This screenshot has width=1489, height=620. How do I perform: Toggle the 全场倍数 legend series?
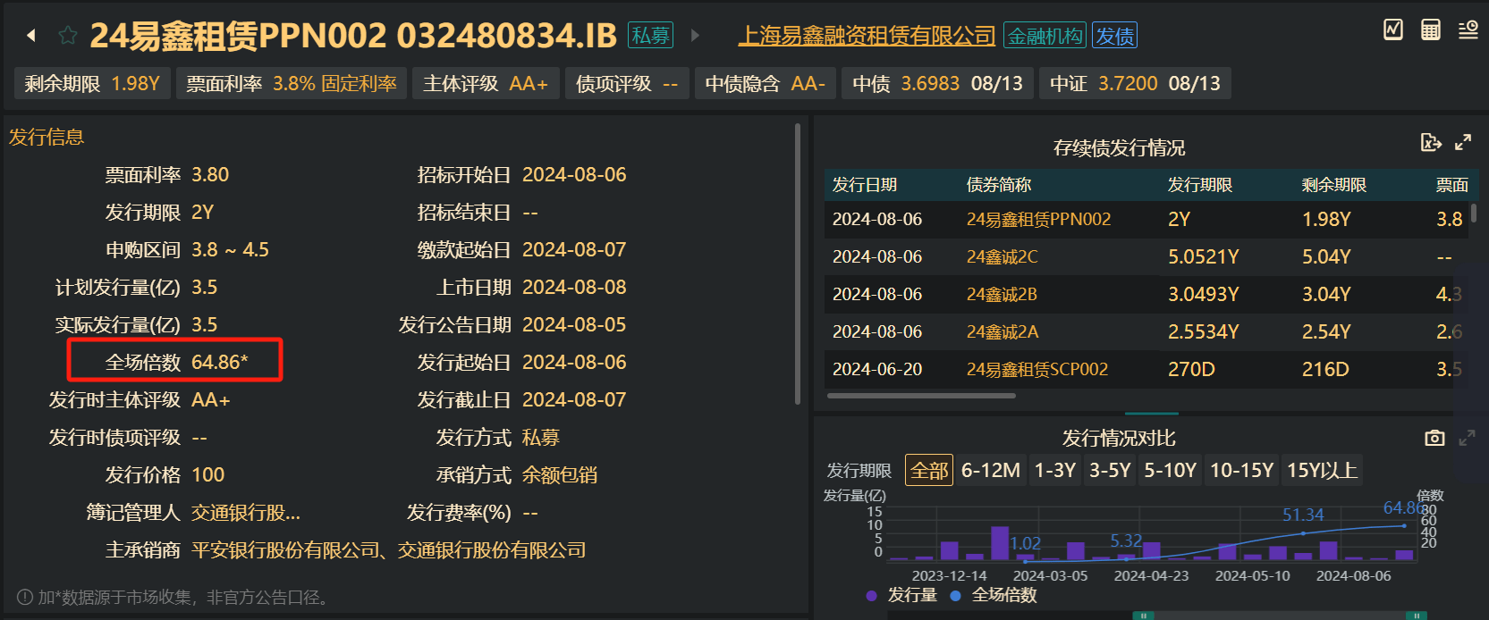[994, 595]
